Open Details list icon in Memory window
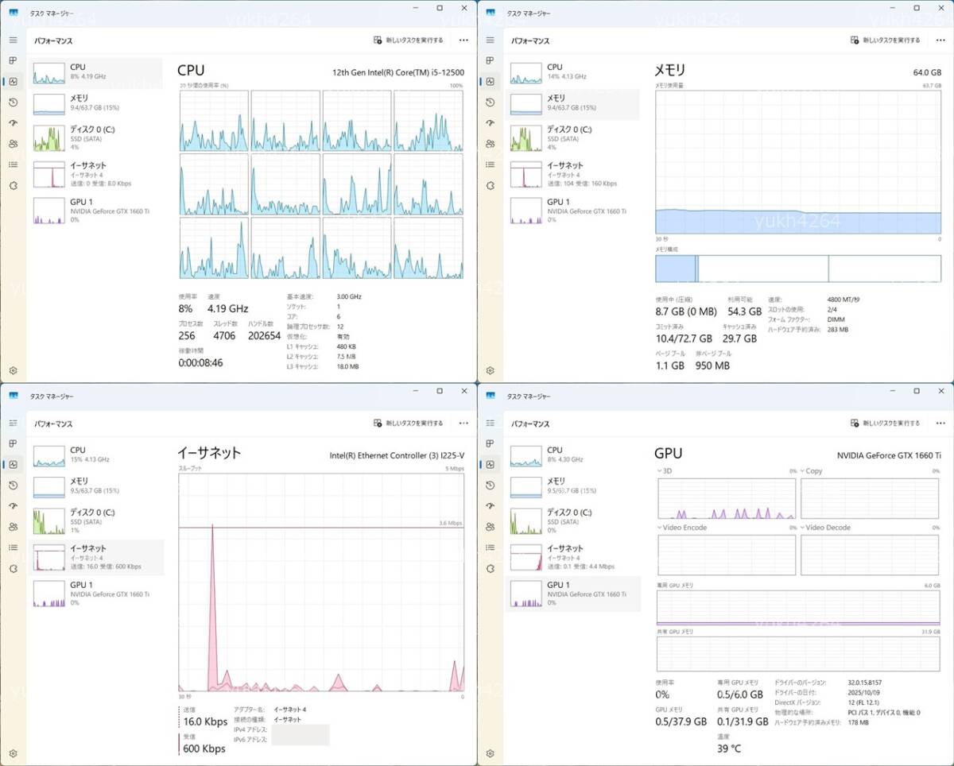The image size is (954, 766). click(x=490, y=164)
